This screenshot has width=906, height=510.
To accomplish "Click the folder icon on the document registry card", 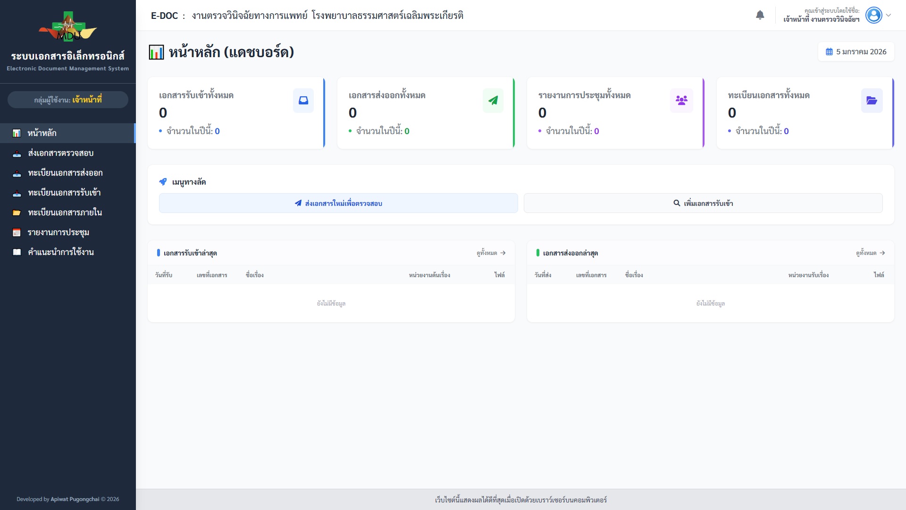I will click(x=871, y=101).
